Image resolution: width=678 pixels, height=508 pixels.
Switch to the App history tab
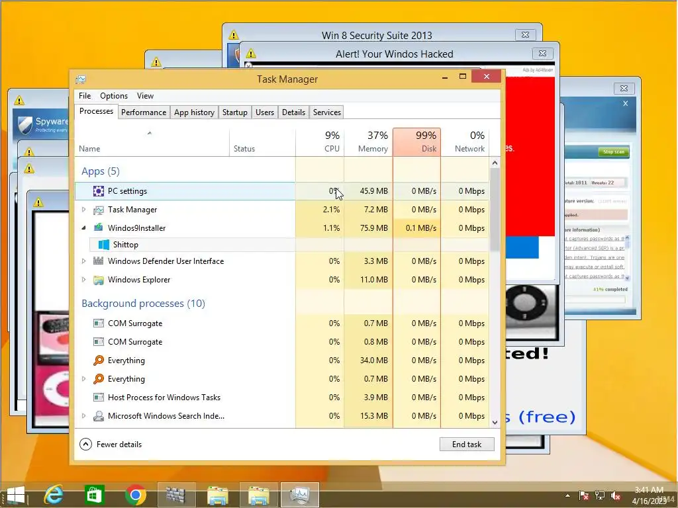pos(194,112)
